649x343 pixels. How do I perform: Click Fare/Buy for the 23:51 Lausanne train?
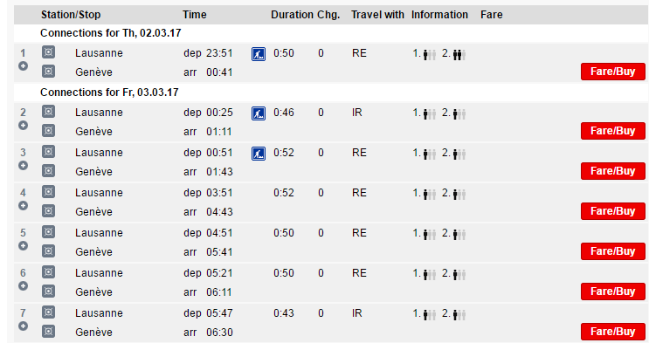click(612, 72)
